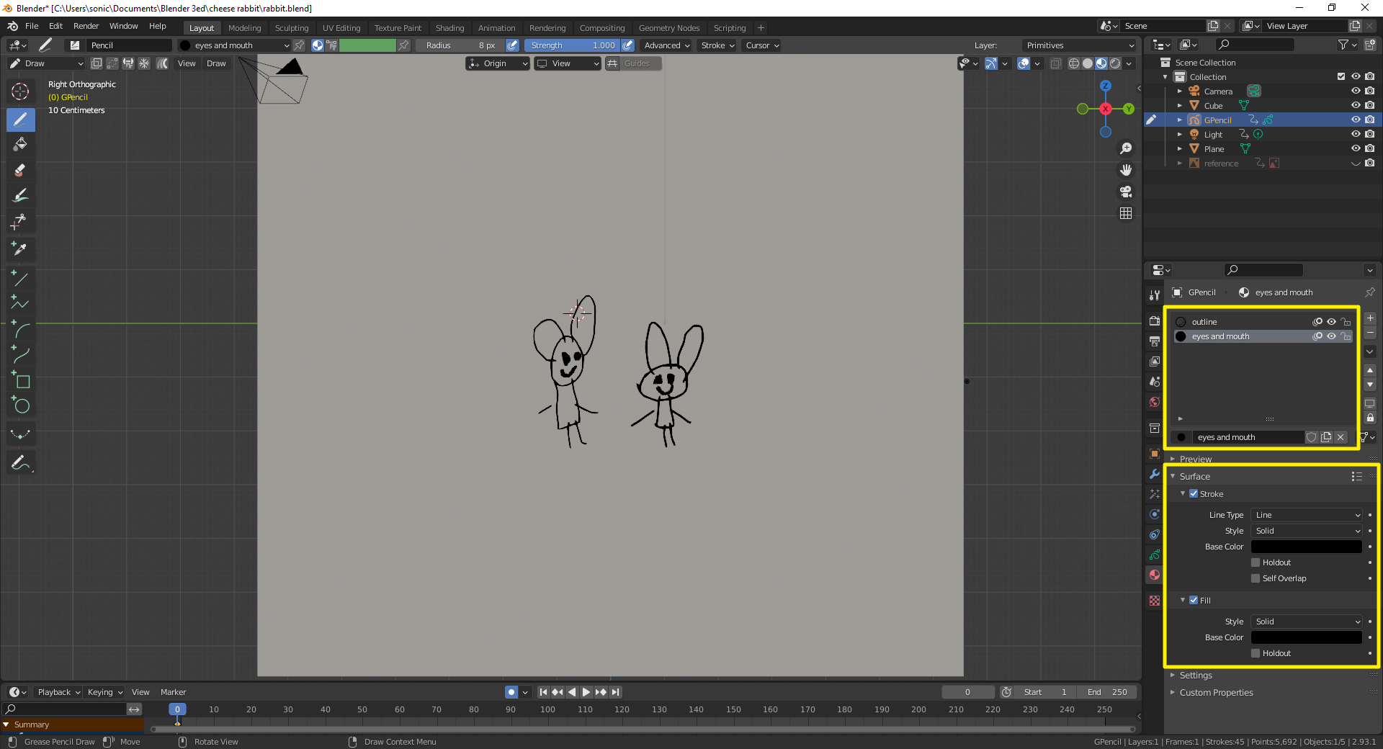The width and height of the screenshot is (1383, 749).
Task: Open the Stroke Base Color swatch
Action: tap(1306, 547)
